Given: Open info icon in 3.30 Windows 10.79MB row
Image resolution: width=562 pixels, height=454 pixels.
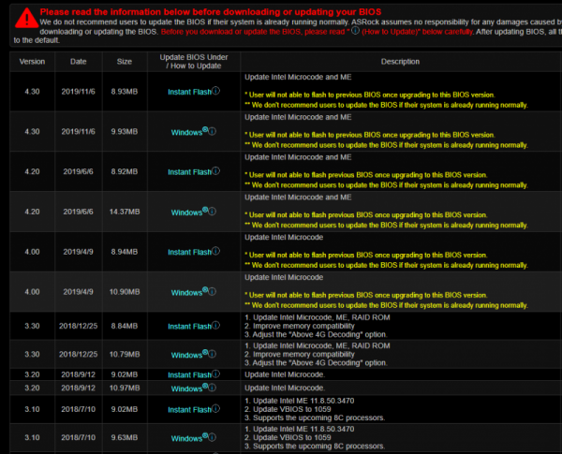Looking at the screenshot, I should click(x=213, y=354).
